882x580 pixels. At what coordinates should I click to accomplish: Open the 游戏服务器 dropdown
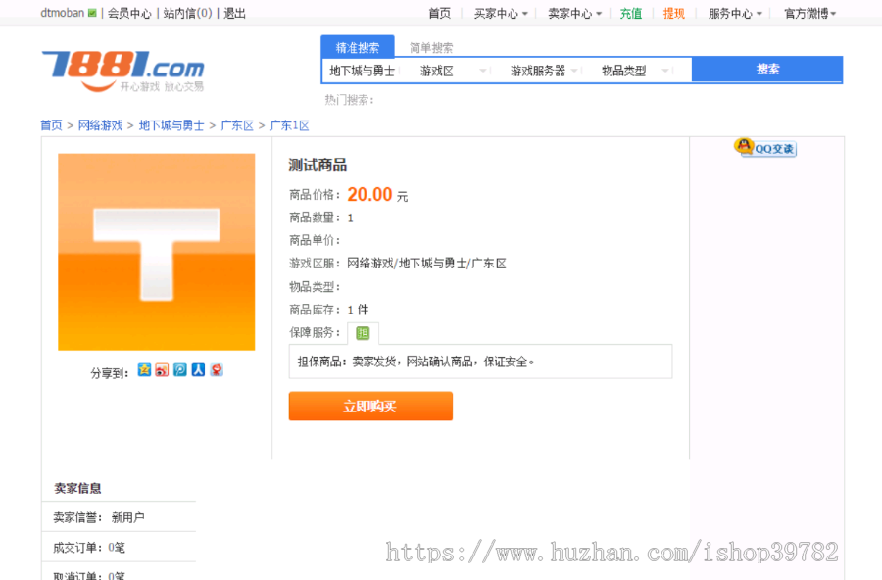[x=545, y=71]
